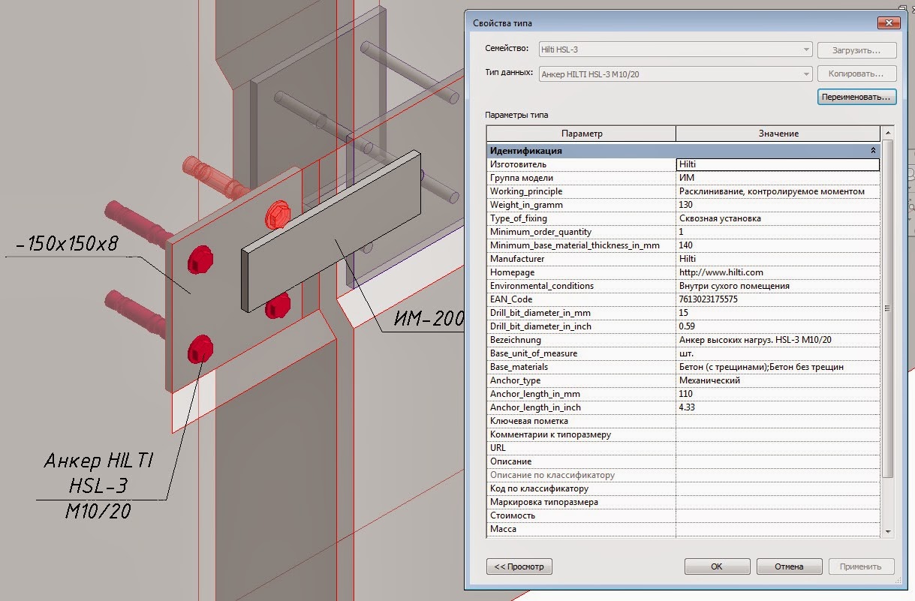915x601 pixels.
Task: Select the EAN_Code value 7613023175575
Action: 778,299
